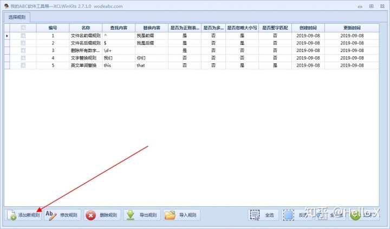Viewport: 390px width, 229px height.
Task: Select the 删除所有数字... name cell
Action: point(86,50)
